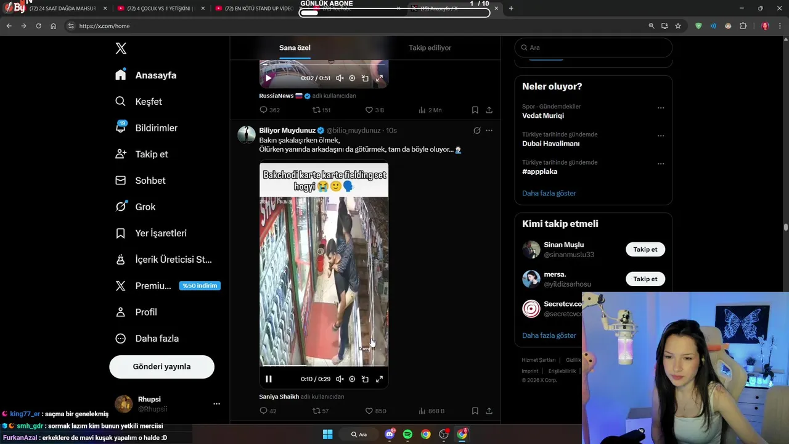Seek on Biliyor Muydunuz video progress bar
Screen dimensions: 789x444
tap(324, 366)
